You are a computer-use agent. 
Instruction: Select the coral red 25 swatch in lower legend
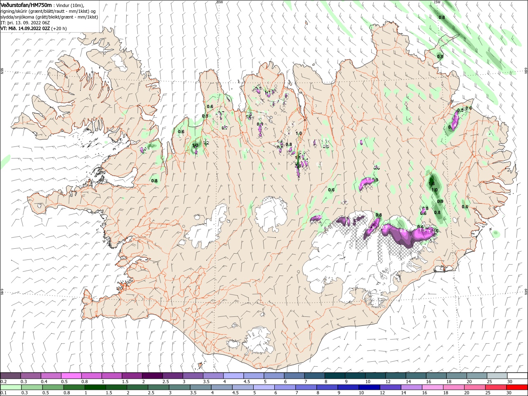click(x=495, y=387)
